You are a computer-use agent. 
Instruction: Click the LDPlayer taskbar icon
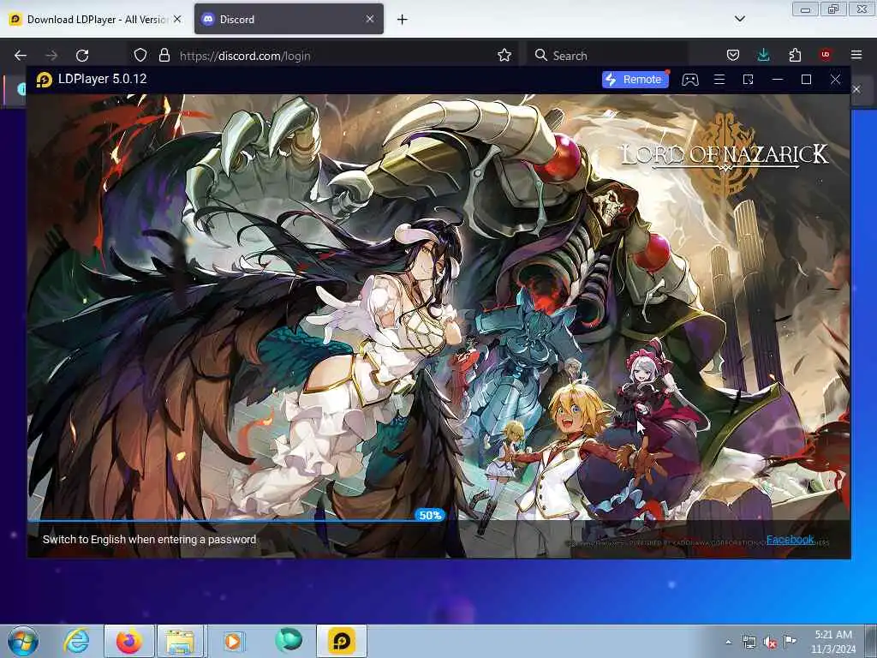(342, 641)
